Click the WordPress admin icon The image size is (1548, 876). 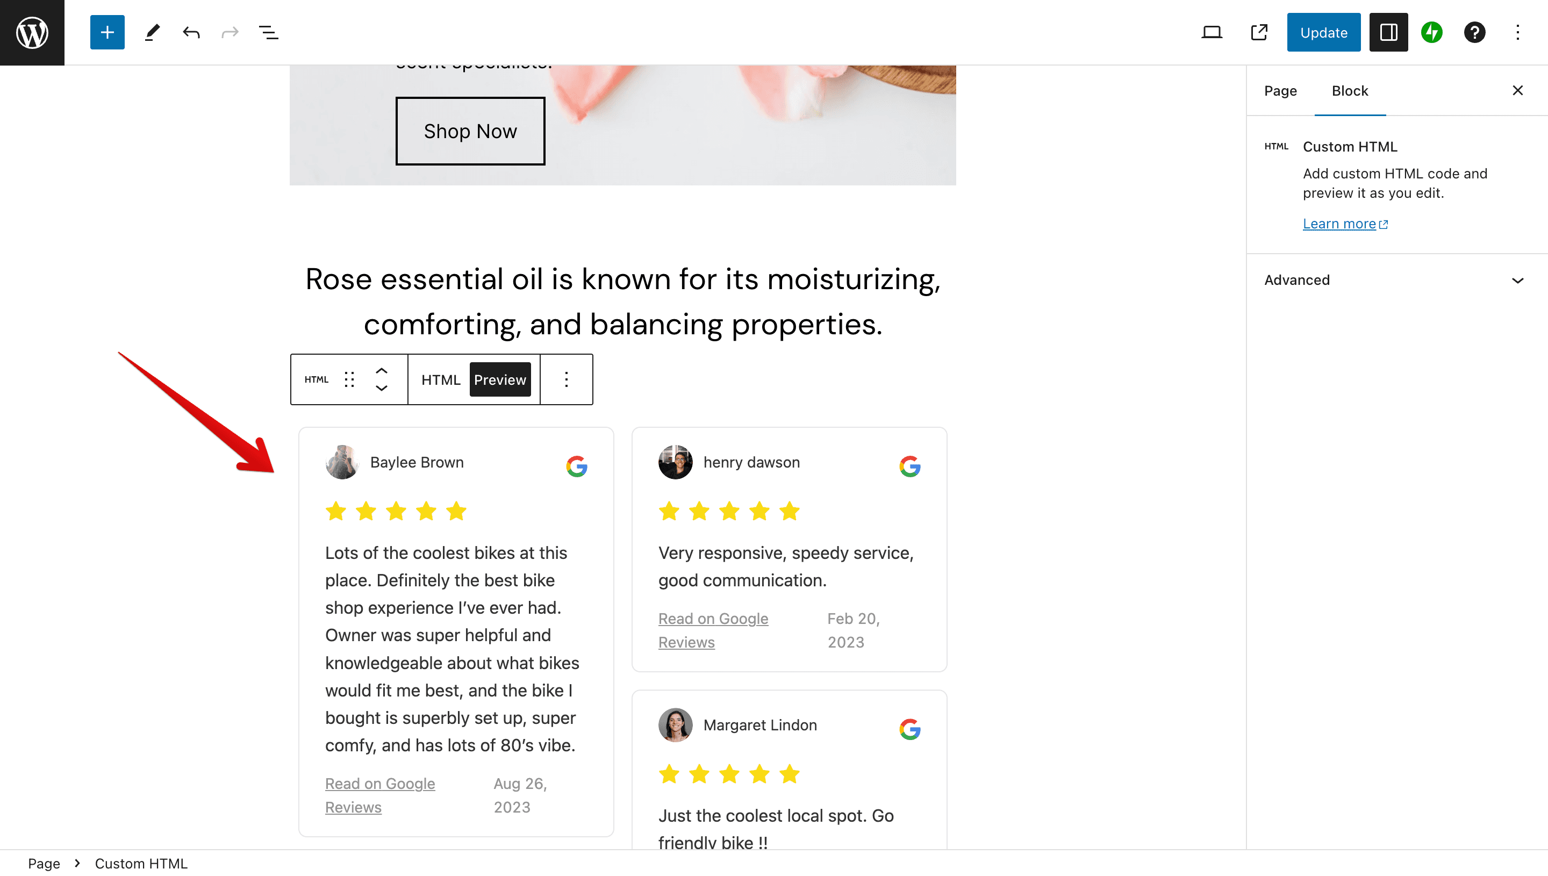[x=32, y=32]
